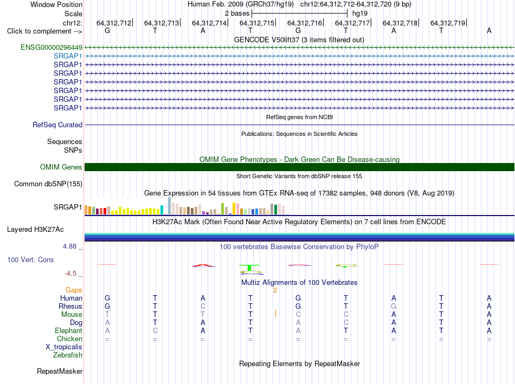The width and height of the screenshot is (515, 384).
Task: Select the Human species label
Action: [x=71, y=298]
